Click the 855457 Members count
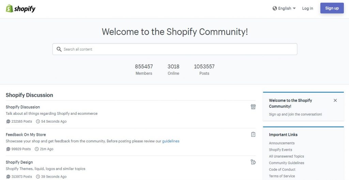The image size is (349, 180). point(144,70)
